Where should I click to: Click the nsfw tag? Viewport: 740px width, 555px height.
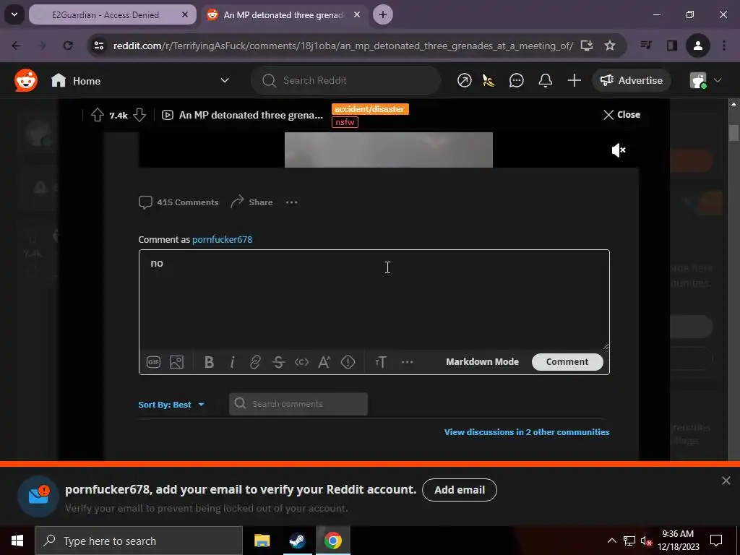pyautogui.click(x=345, y=122)
